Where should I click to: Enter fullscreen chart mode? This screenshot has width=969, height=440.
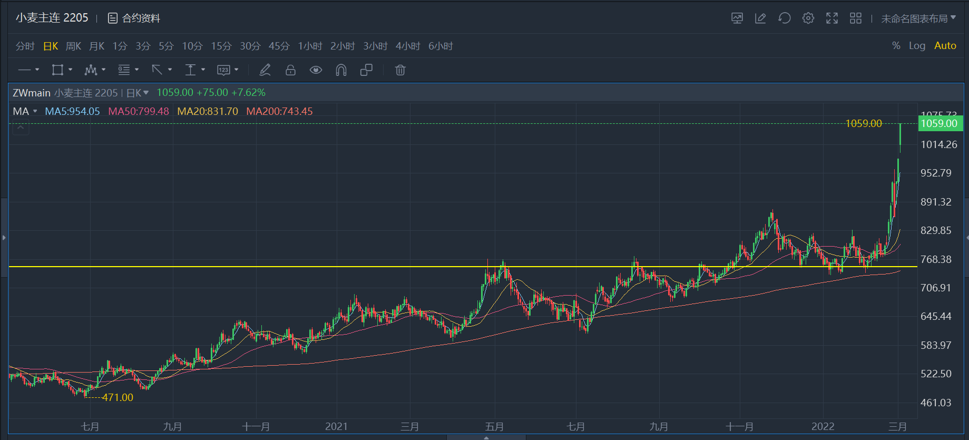831,18
